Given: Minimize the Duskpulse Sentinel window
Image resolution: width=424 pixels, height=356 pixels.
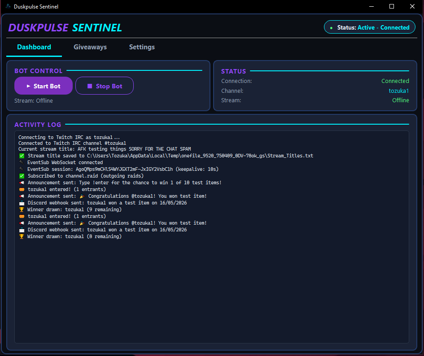Looking at the screenshot, I should pyautogui.click(x=372, y=6).
